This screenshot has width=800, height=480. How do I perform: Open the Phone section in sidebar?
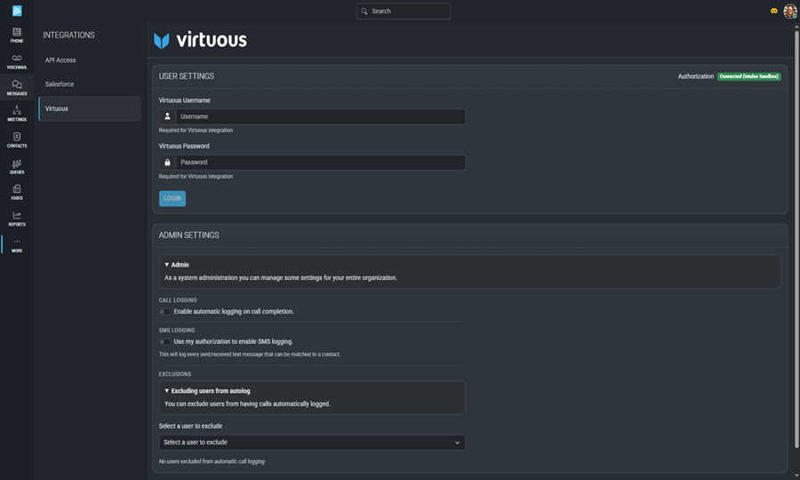pyautogui.click(x=17, y=35)
